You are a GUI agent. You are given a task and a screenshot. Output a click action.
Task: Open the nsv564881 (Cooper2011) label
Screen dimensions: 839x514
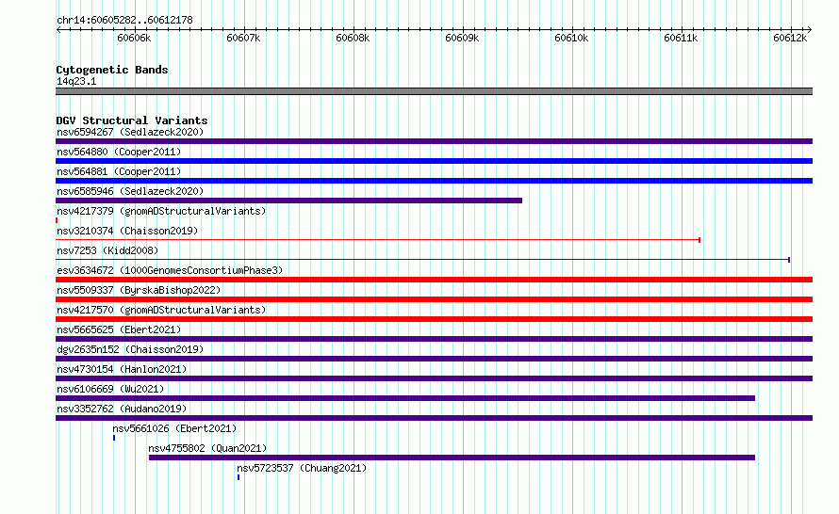point(119,171)
